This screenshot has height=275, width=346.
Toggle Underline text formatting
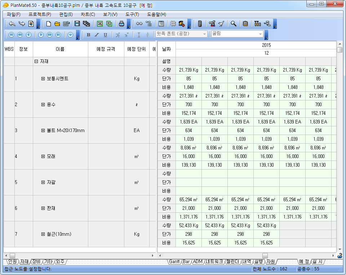(105, 35)
